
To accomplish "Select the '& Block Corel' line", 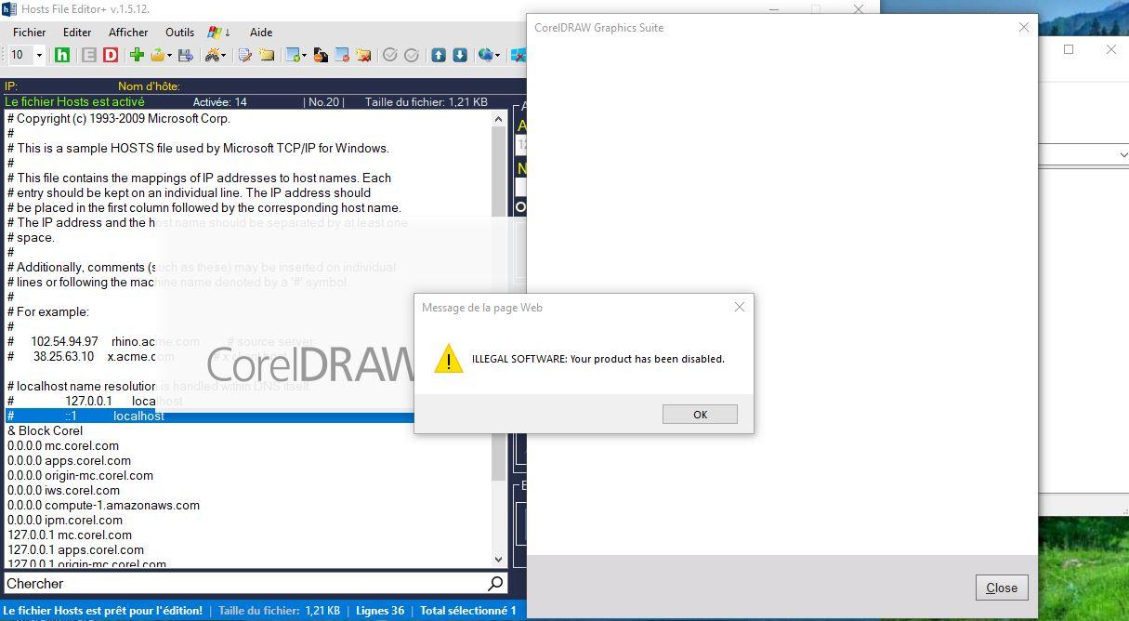I will [x=45, y=430].
